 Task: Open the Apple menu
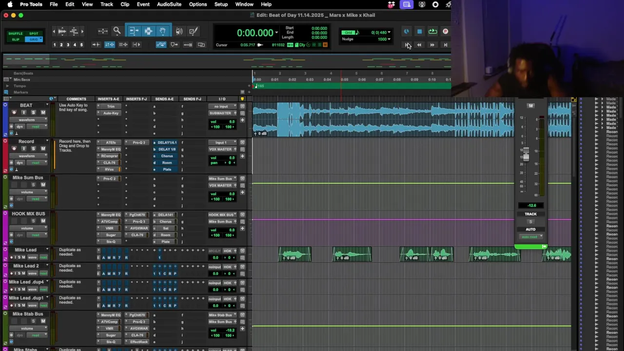[x=10, y=4]
